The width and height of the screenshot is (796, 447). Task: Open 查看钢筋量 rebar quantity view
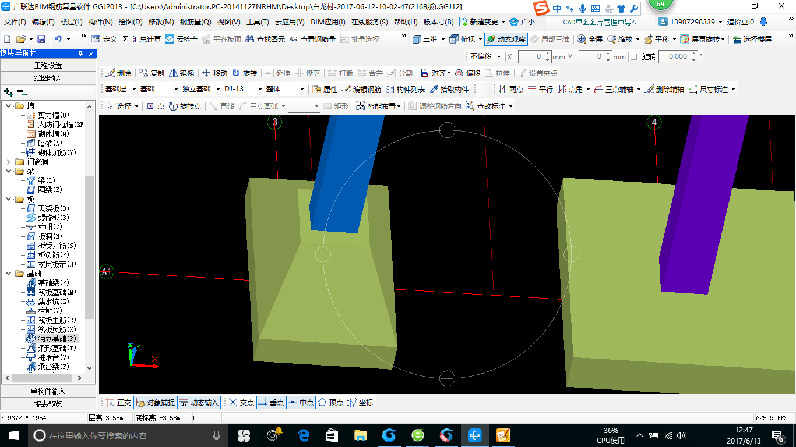(312, 39)
